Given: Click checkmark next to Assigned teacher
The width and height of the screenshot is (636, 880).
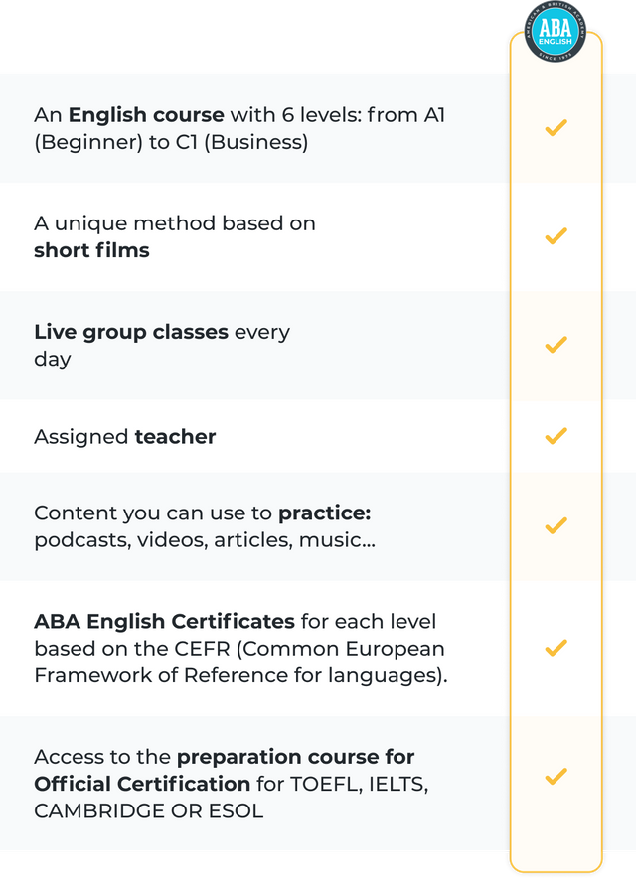Looking at the screenshot, I should [556, 436].
